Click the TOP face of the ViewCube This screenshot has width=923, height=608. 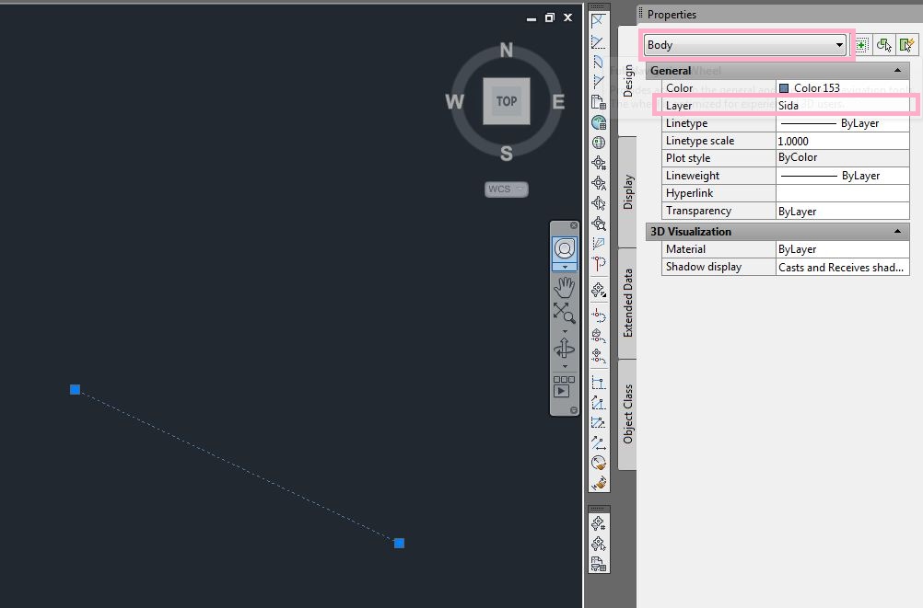tap(506, 102)
